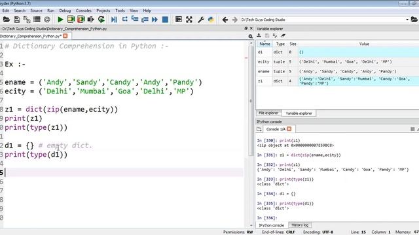Click the Save data icon in Variable explorer
This screenshot has width=419, height=235.
[x=266, y=35]
